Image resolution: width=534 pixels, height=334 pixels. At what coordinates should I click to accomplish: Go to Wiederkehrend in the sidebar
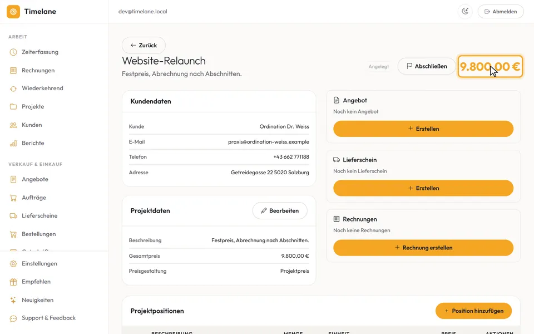(x=42, y=89)
